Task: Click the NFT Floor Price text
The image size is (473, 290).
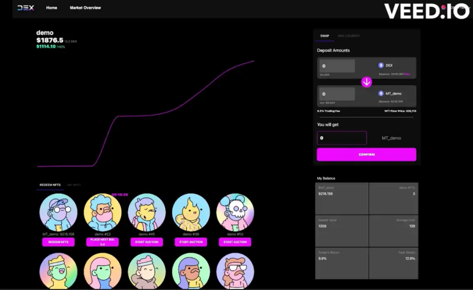Action: click(400, 111)
